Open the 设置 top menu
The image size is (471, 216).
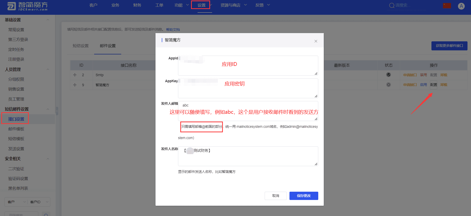click(201, 5)
